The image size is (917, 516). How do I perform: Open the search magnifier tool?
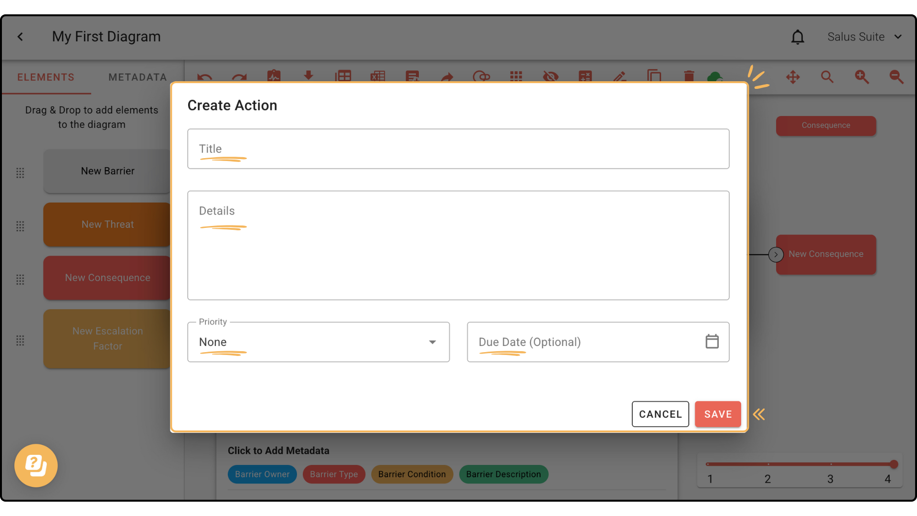(827, 77)
